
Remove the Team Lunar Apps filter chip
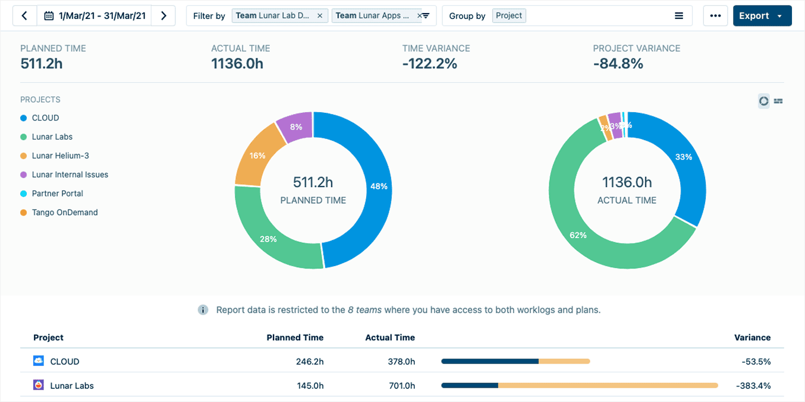click(419, 16)
